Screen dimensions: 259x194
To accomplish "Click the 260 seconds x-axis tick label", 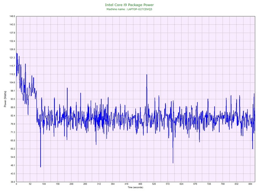I will [x=85, y=184].
